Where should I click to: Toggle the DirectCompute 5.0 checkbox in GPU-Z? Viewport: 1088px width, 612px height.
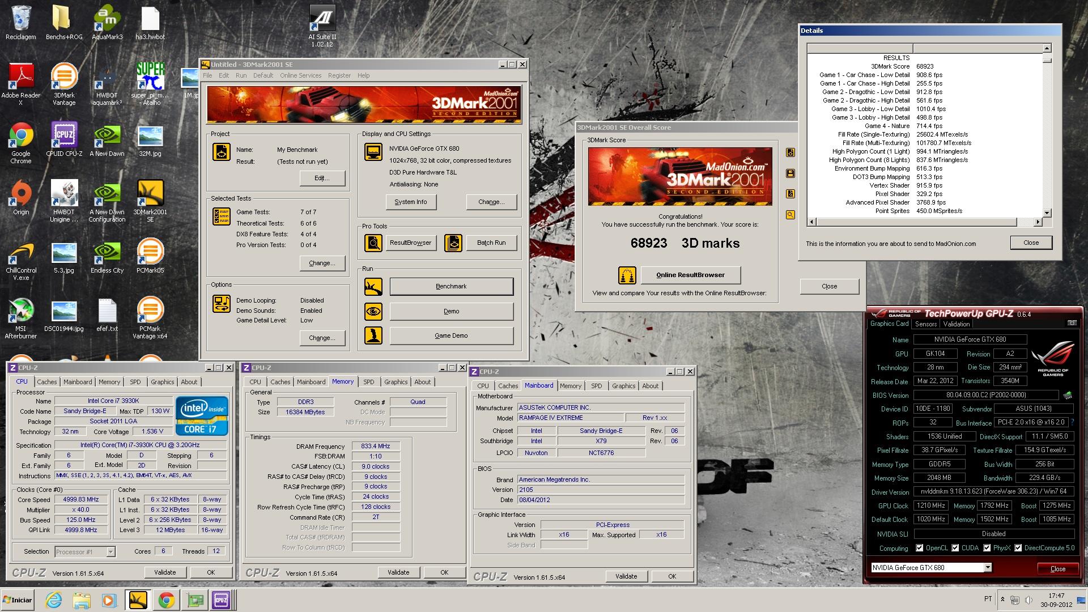1018,548
